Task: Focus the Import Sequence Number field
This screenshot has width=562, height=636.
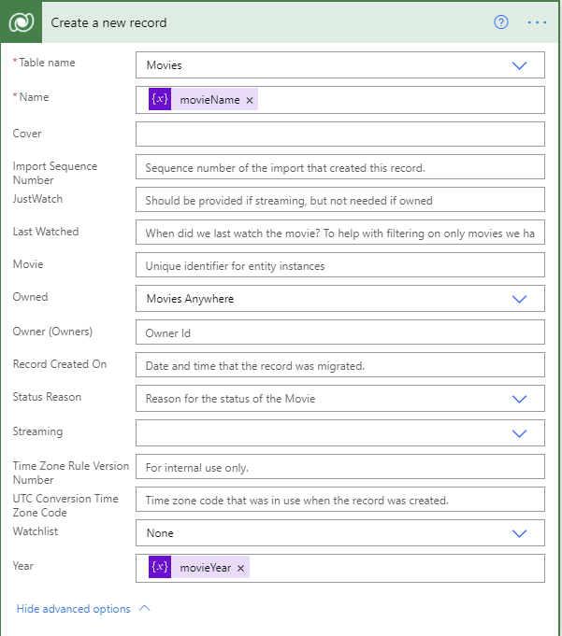Action: click(x=340, y=167)
